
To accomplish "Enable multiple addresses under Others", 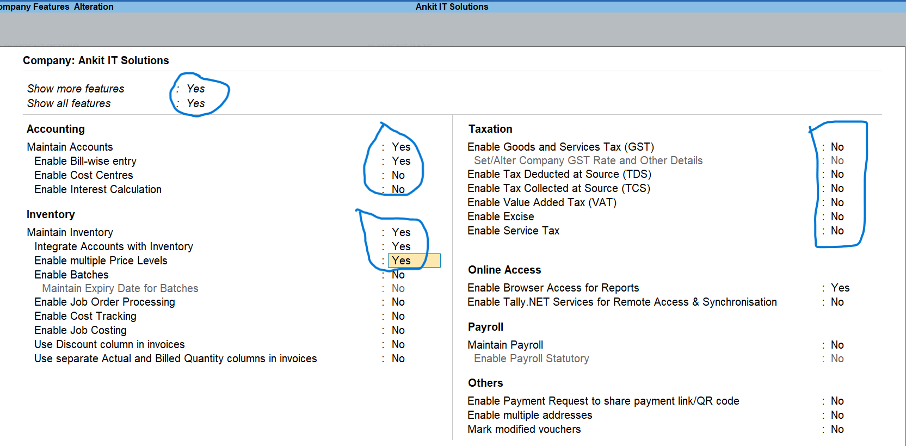I will (x=837, y=415).
